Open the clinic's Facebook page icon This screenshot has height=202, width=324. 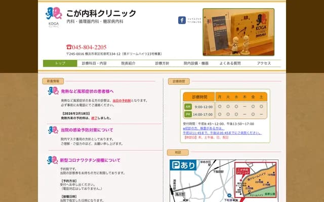[x=181, y=20]
